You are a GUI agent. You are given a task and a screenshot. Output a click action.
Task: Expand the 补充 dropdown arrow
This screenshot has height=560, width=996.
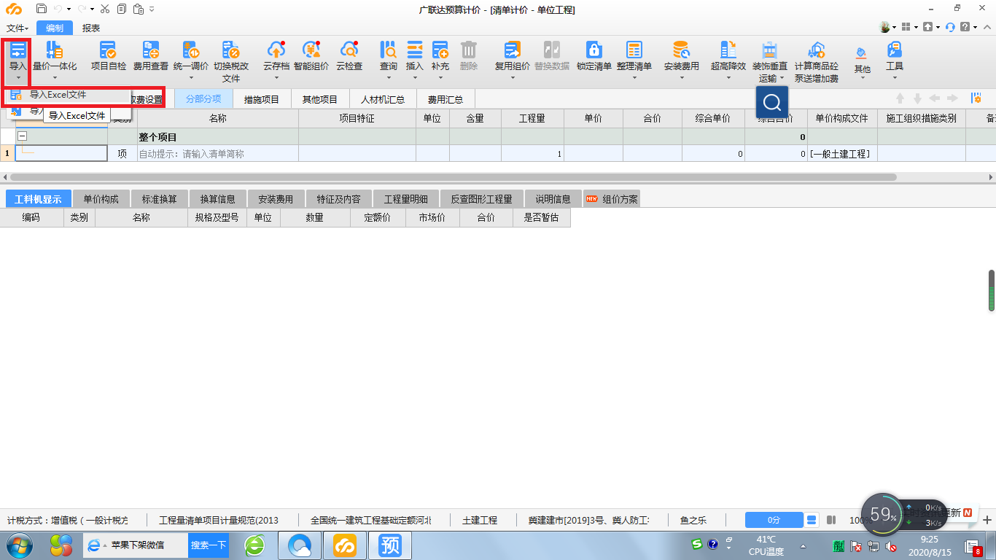coord(440,77)
